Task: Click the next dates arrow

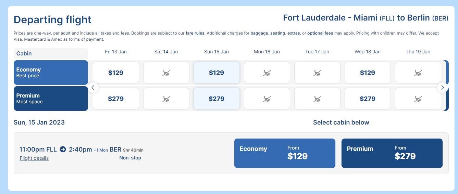Action: click(442, 88)
